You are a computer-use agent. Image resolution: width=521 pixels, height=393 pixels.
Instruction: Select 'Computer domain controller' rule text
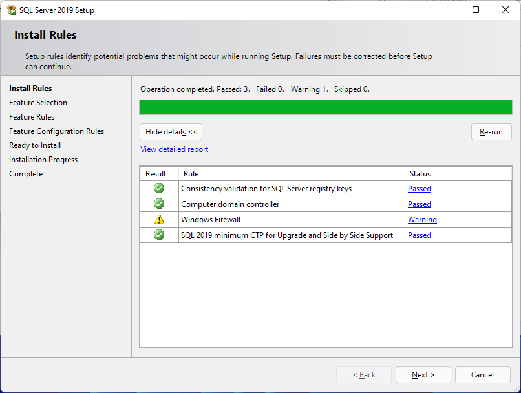[x=230, y=204]
